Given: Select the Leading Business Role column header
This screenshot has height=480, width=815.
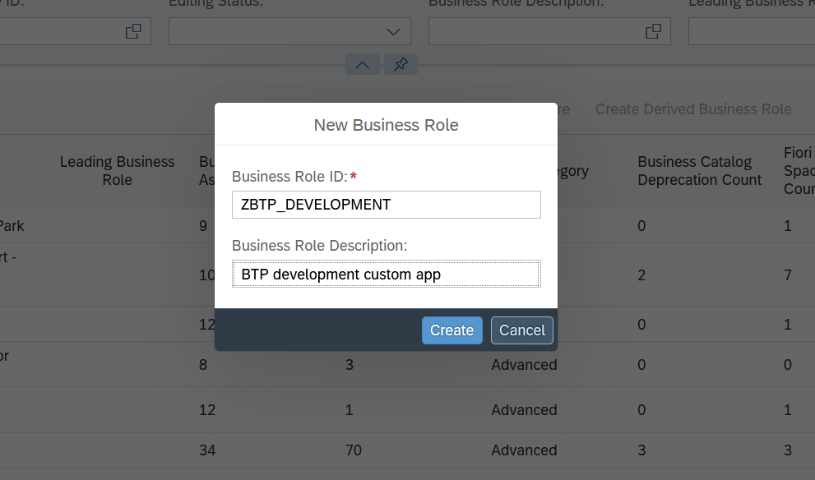Looking at the screenshot, I should tap(117, 171).
